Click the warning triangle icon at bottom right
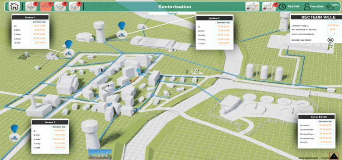Viewport: 342px width, 160px height. point(334,156)
